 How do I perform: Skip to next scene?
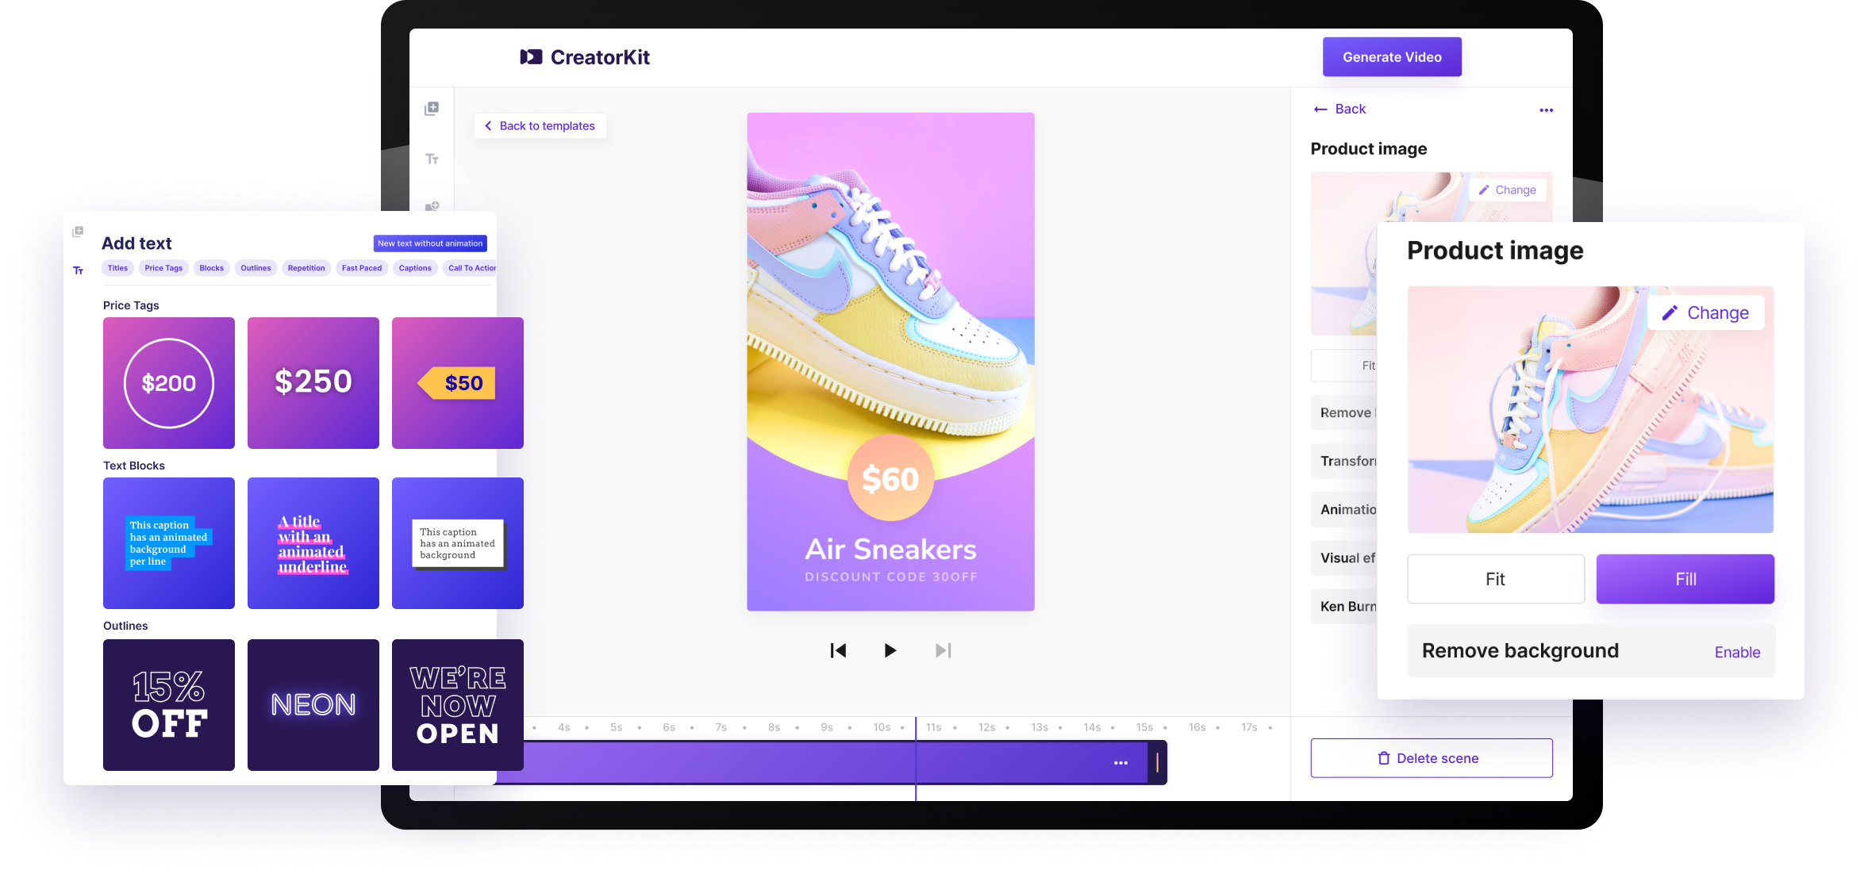[x=943, y=650]
